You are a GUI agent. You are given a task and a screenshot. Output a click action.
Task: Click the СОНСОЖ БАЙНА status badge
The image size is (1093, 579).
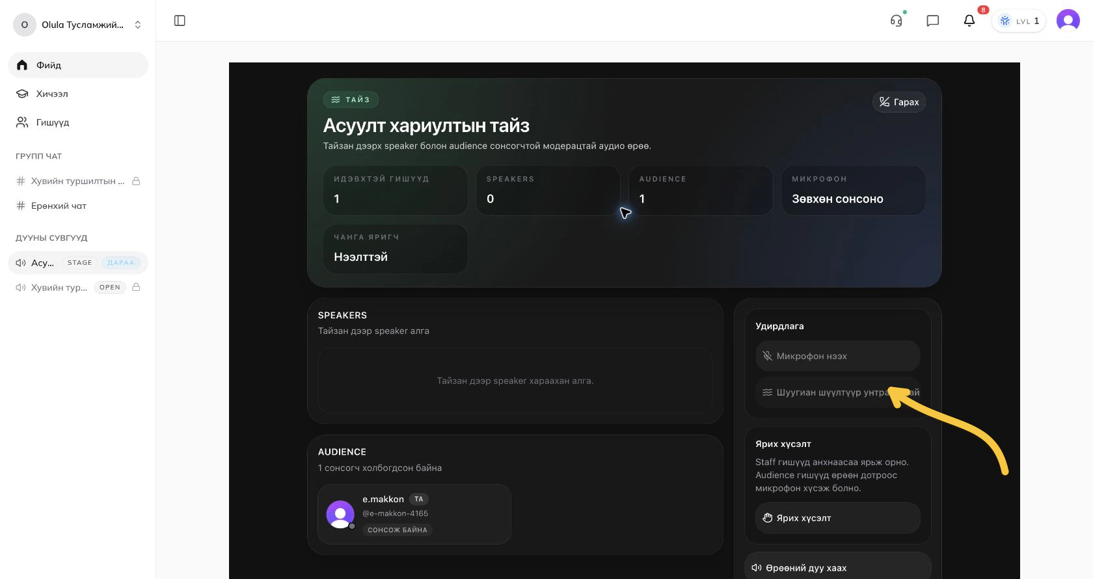click(x=398, y=530)
